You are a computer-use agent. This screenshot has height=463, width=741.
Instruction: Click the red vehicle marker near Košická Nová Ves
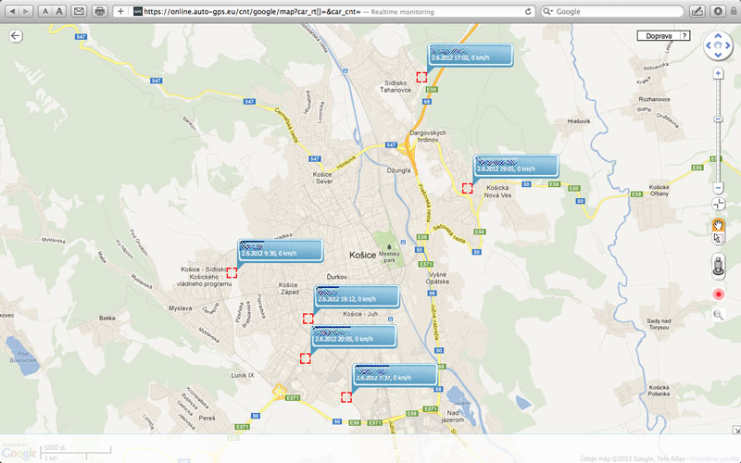pos(468,188)
